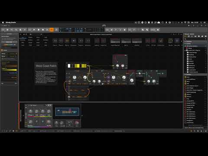Click the pink knob below the device display

pyautogui.click(x=77, y=123)
